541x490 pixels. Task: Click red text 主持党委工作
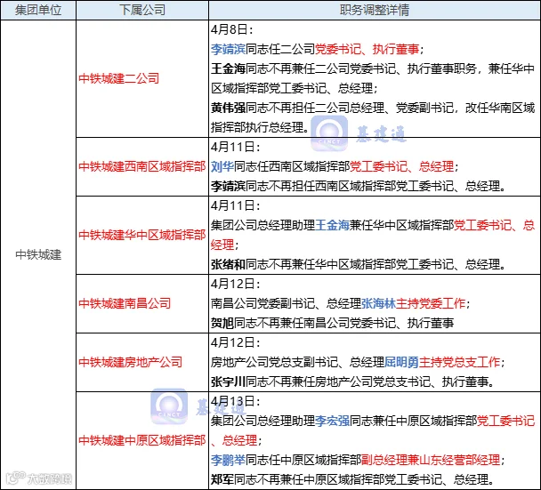click(x=431, y=303)
